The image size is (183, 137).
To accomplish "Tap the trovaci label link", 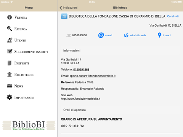I will point(167,35).
